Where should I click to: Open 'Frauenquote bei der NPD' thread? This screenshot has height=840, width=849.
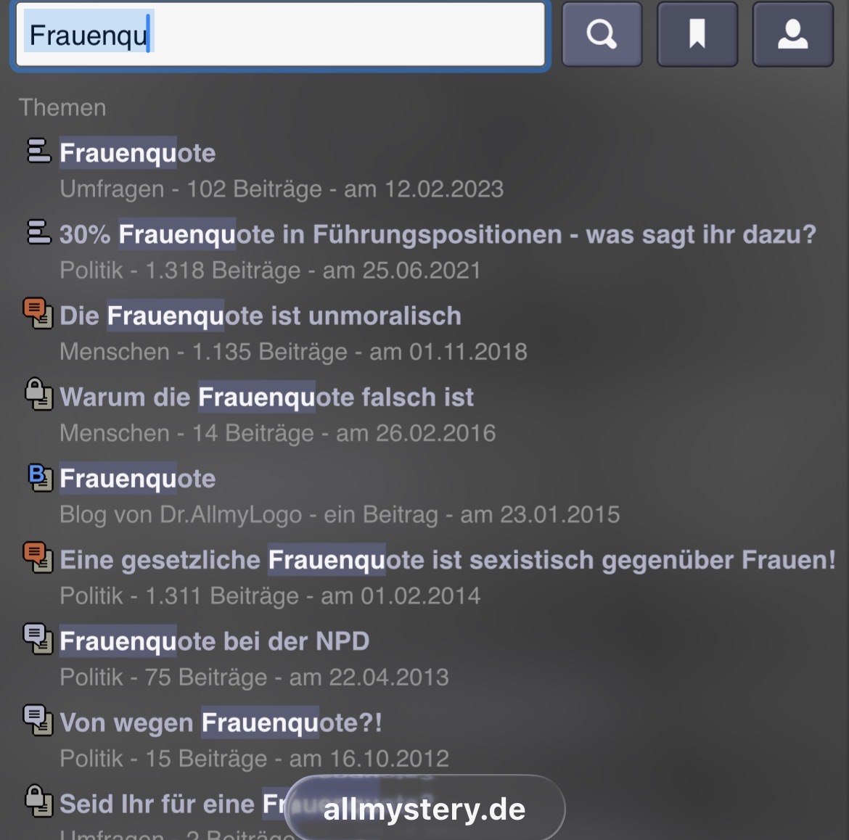pos(214,641)
